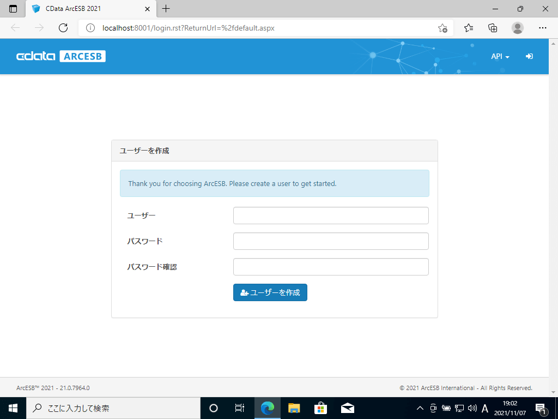Open the API dropdown menu
Image resolution: width=558 pixels, height=419 pixels.
click(500, 56)
